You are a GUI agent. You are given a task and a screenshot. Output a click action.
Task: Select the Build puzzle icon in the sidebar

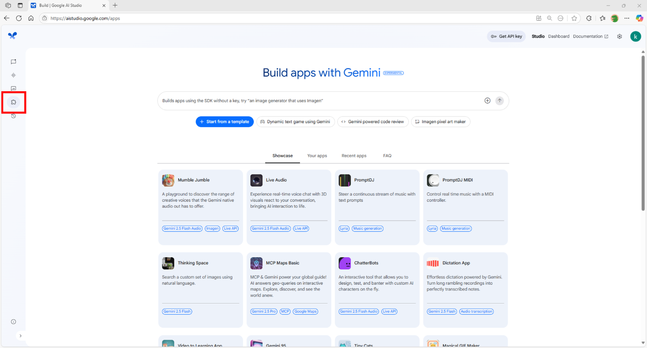coord(13,102)
